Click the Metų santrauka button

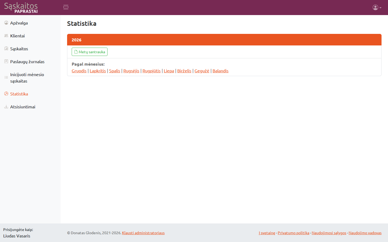tap(89, 52)
